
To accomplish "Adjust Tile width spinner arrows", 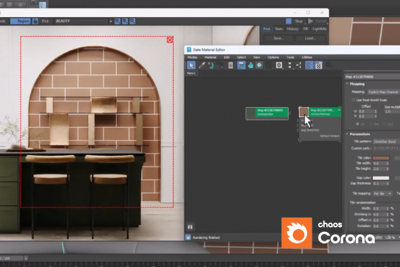I will click(x=387, y=164).
